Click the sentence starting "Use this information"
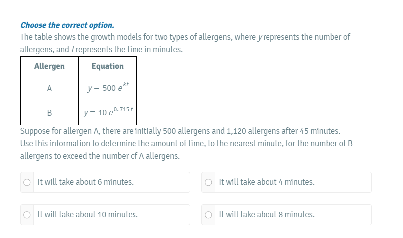The height and width of the screenshot is (238, 403). coord(186,144)
